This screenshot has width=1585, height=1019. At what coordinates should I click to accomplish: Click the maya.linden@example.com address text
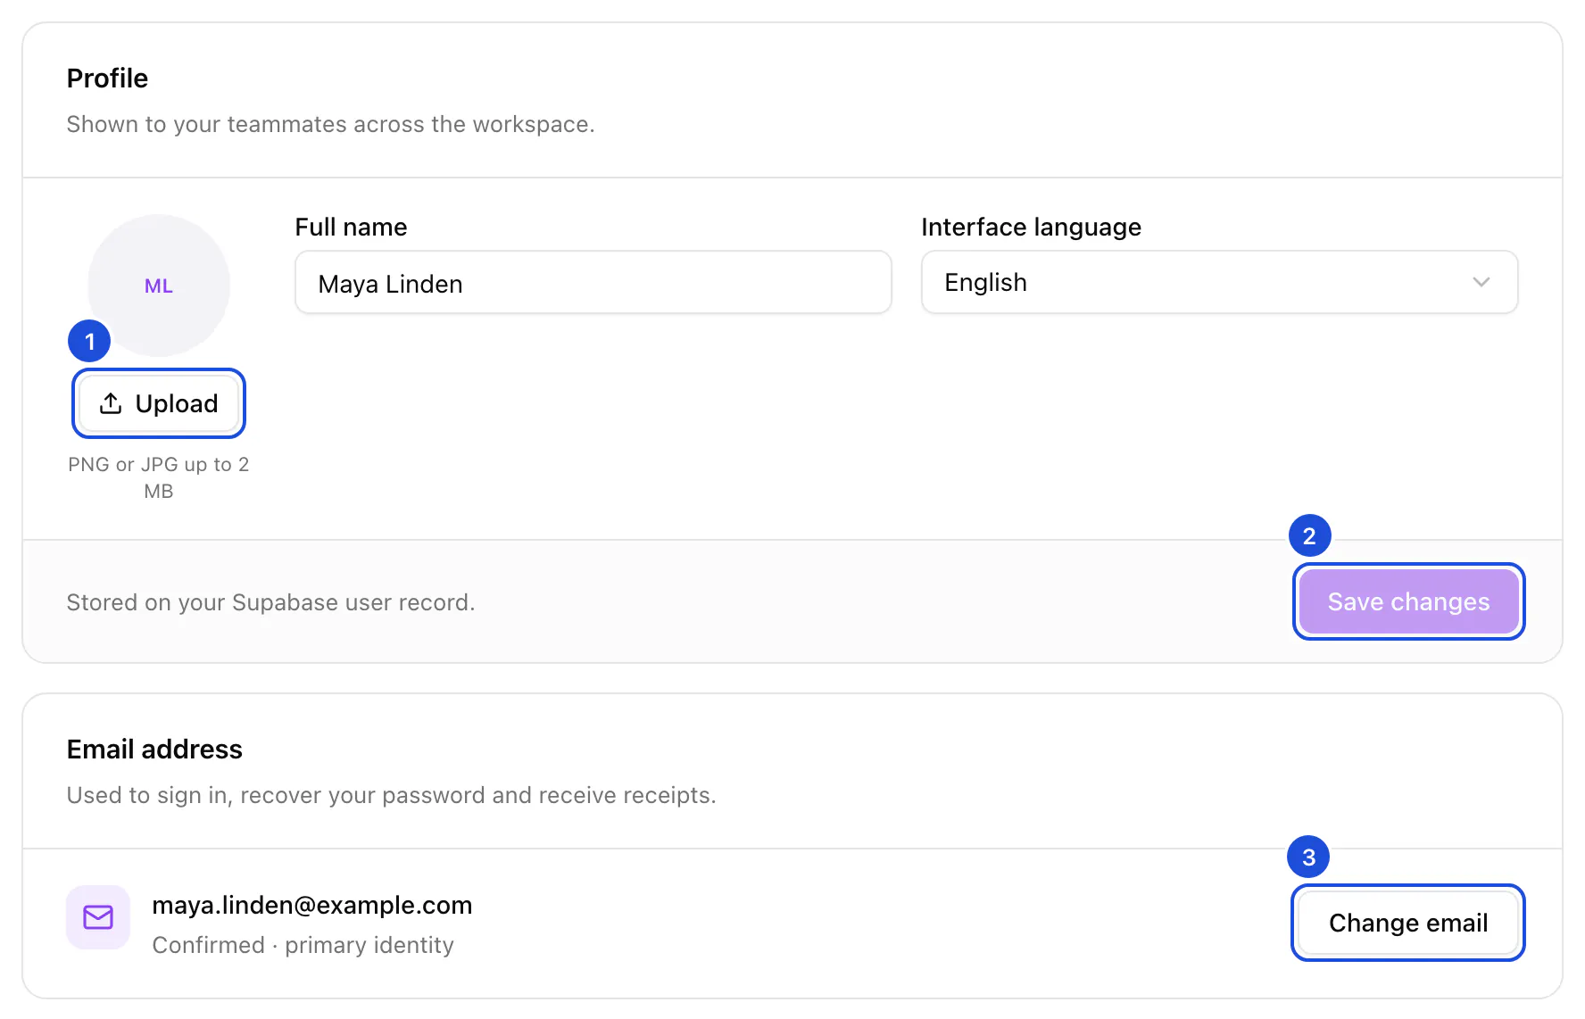tap(312, 905)
